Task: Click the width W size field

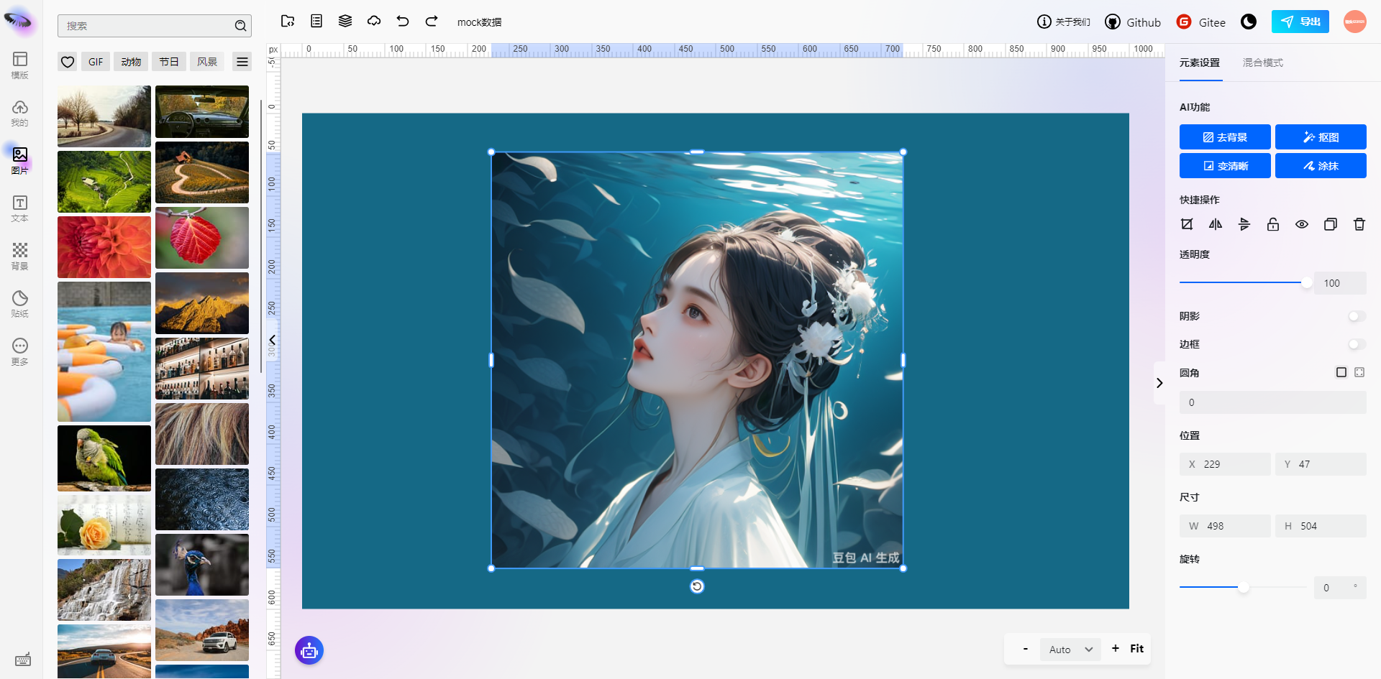Action: tap(1225, 526)
